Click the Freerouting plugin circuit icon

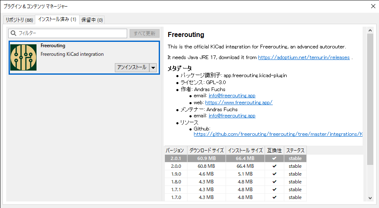pos(23,57)
